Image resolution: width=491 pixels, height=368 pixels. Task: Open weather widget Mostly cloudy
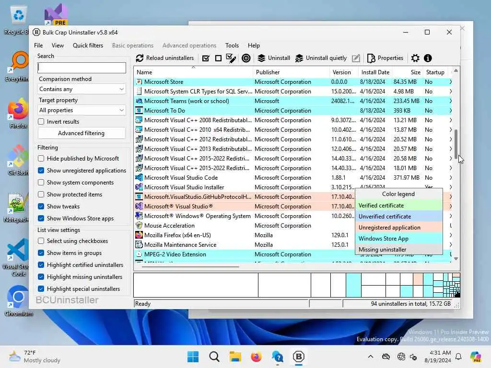click(x=35, y=356)
